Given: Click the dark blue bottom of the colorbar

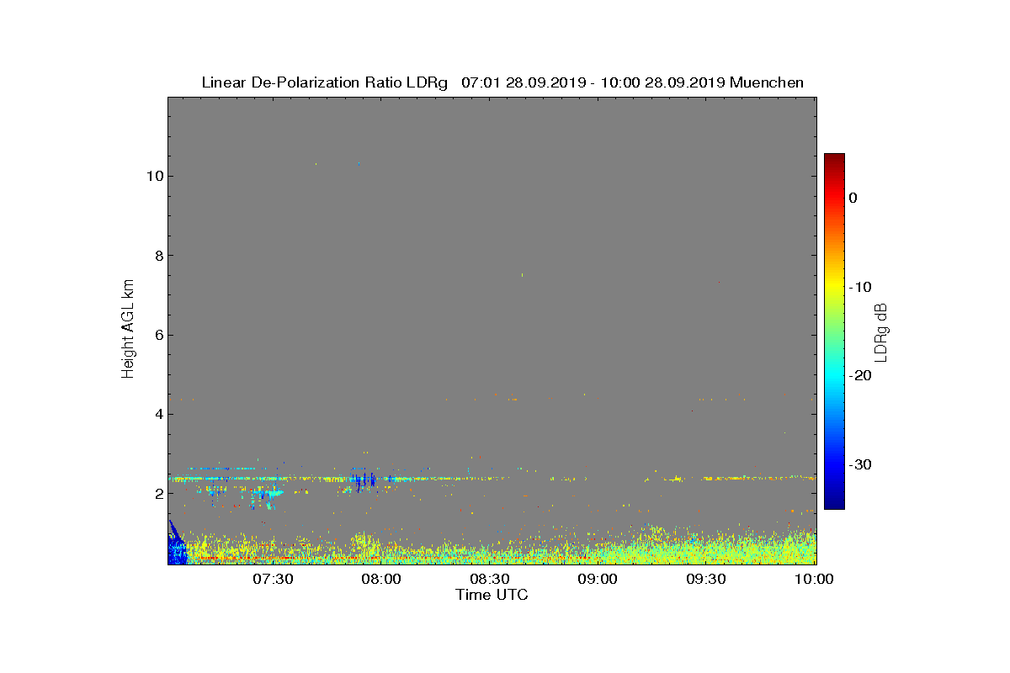Looking at the screenshot, I should (834, 502).
